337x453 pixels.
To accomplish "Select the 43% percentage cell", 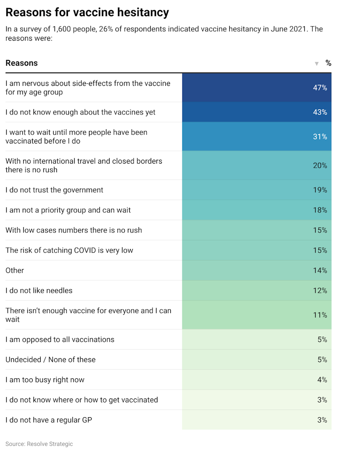I will point(257,112).
